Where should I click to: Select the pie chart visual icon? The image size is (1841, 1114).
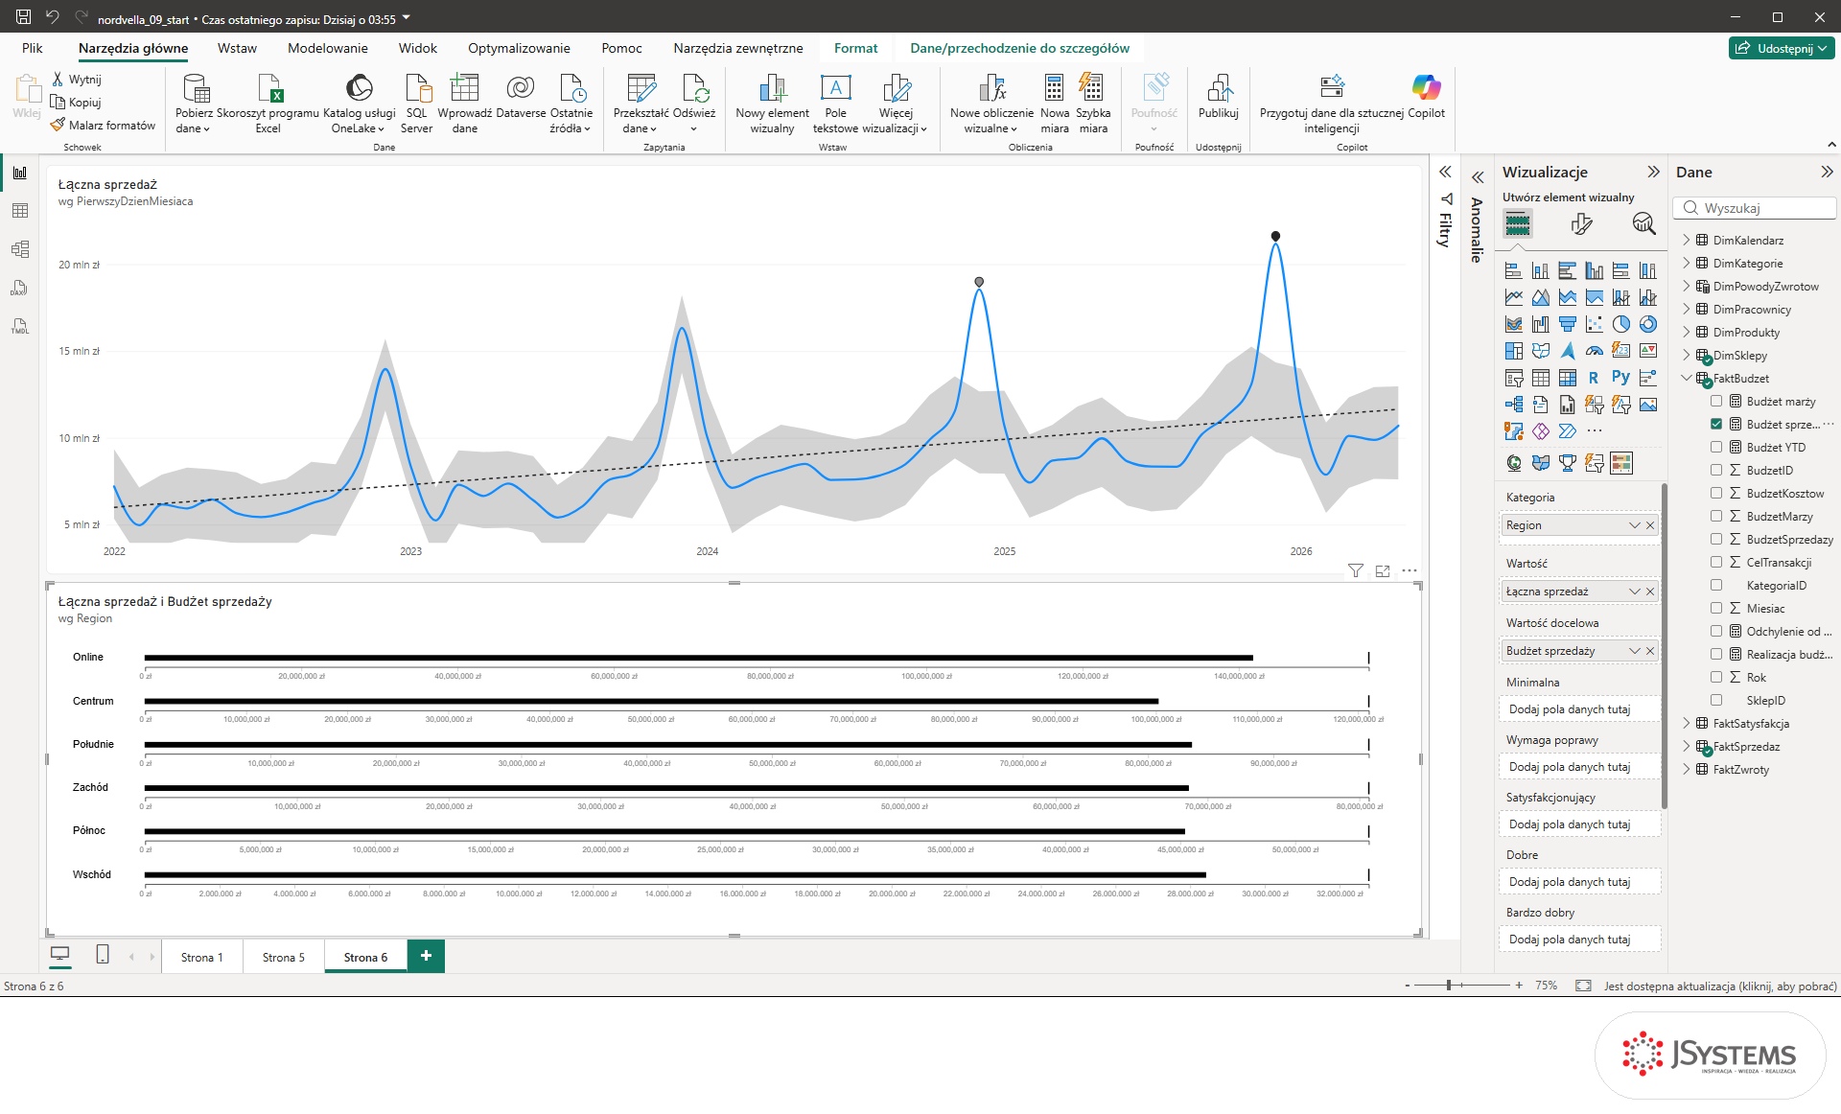coord(1620,324)
